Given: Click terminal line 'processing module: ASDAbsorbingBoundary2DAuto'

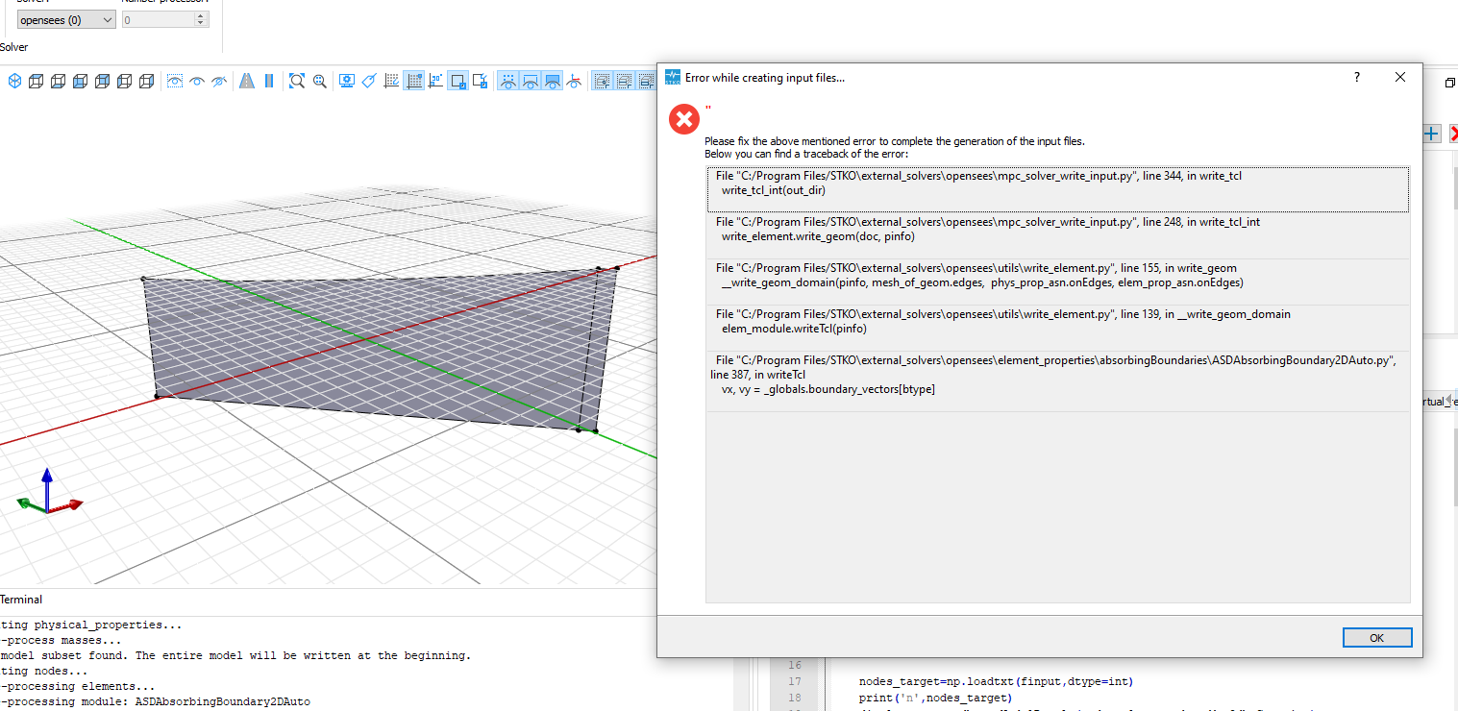Looking at the screenshot, I should tap(156, 702).
